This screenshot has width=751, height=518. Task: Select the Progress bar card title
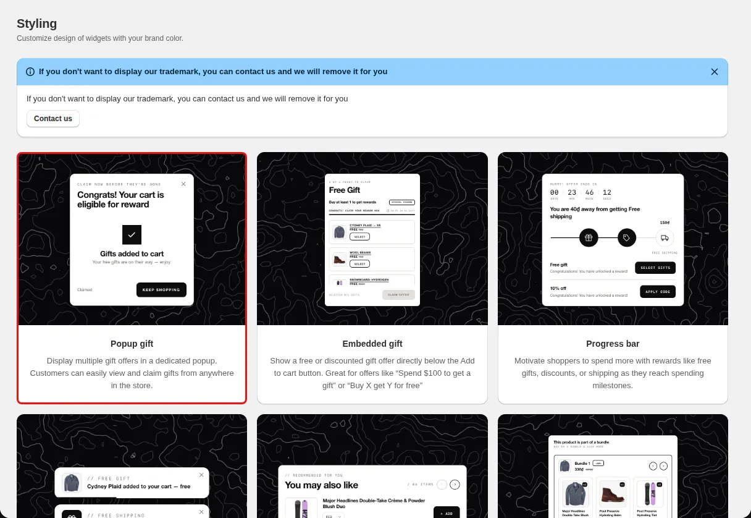(x=613, y=344)
